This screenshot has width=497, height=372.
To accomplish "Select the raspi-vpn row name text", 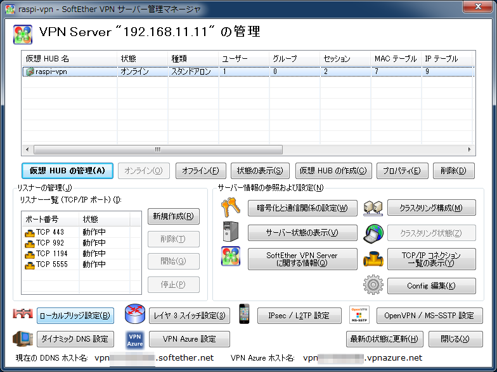I will (x=51, y=72).
